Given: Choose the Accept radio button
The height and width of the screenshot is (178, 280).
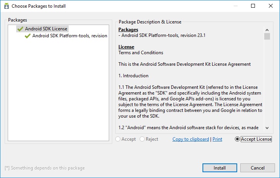Looking at the screenshot, I should pyautogui.click(x=118, y=139).
